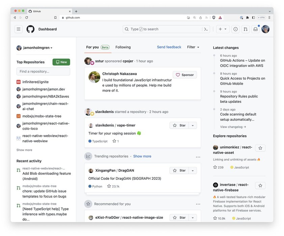Open the command palette icon in search
284x236 pixels.
[206, 29]
